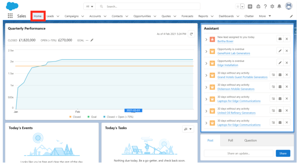This screenshot has height=167, width=299.
Task: Open the App Launcher grid icon
Action: coord(10,16)
